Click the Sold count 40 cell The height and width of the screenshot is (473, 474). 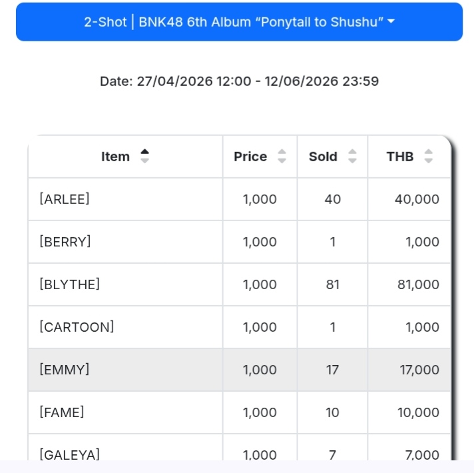pyautogui.click(x=333, y=199)
